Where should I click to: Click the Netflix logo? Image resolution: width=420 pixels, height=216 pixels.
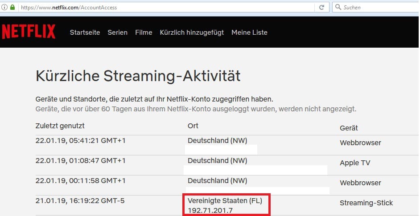[x=29, y=32]
